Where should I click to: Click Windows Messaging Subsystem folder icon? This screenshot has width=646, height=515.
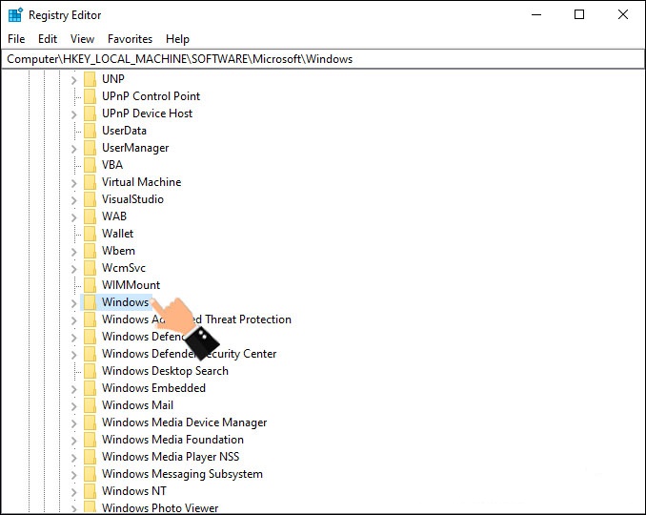pyautogui.click(x=90, y=474)
